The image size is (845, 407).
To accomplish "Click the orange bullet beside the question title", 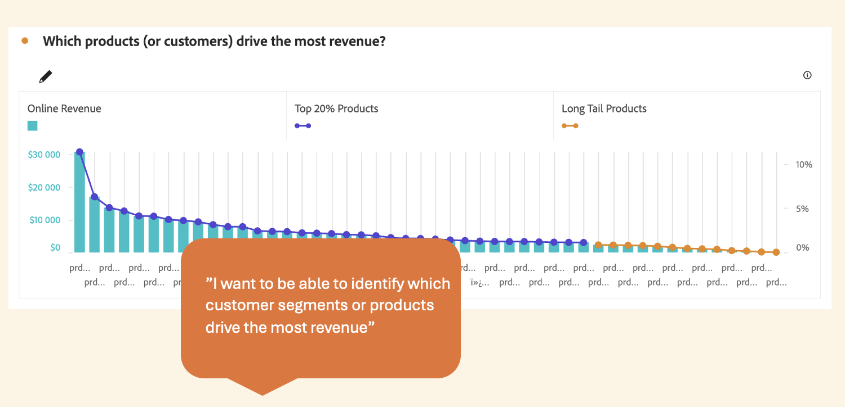I will [x=24, y=41].
